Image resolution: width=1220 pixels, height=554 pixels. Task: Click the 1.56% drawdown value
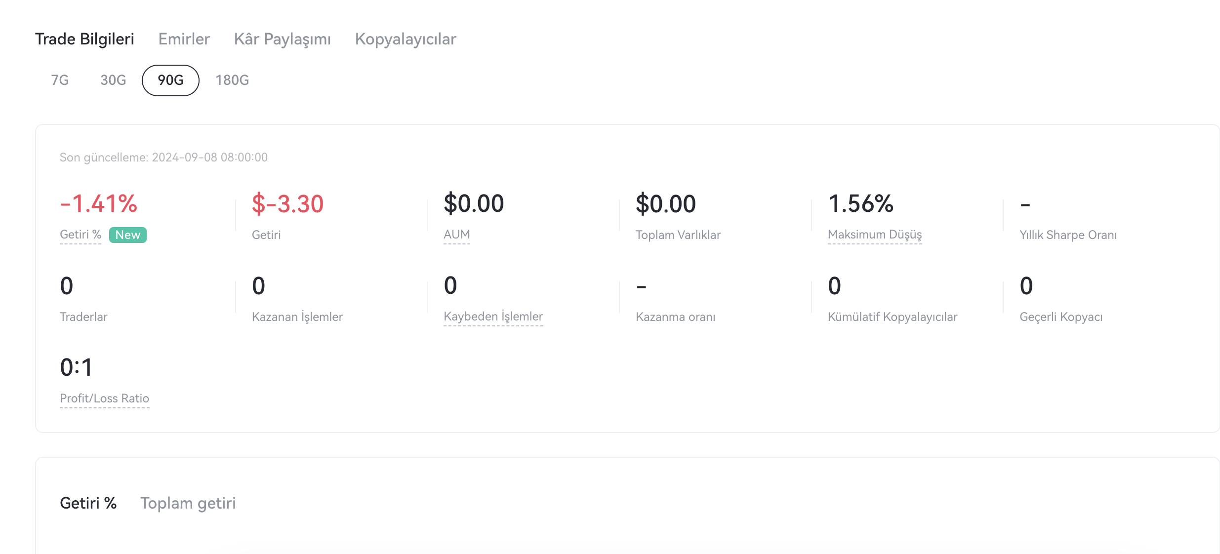click(860, 203)
